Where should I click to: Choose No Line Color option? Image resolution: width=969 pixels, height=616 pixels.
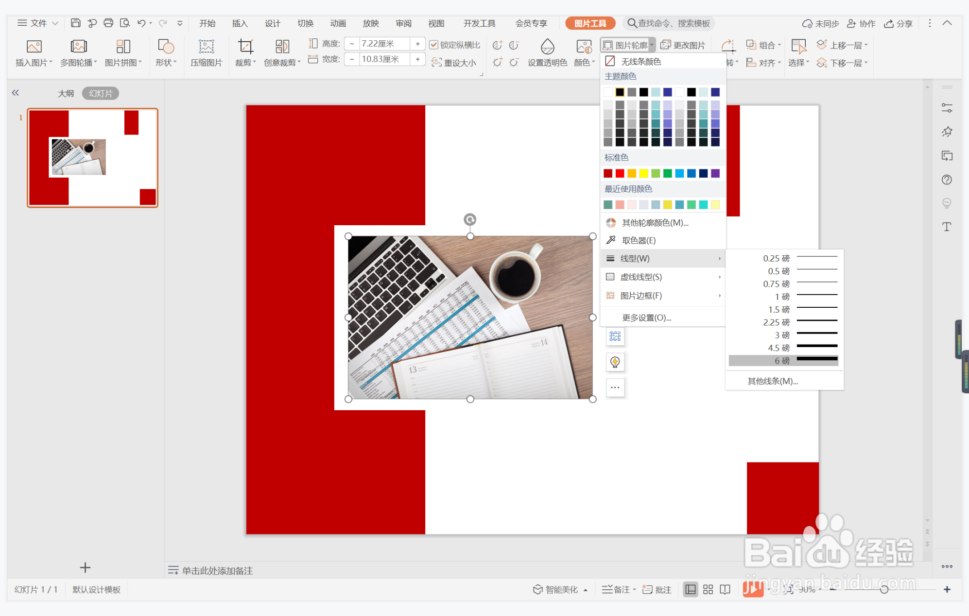click(x=663, y=61)
